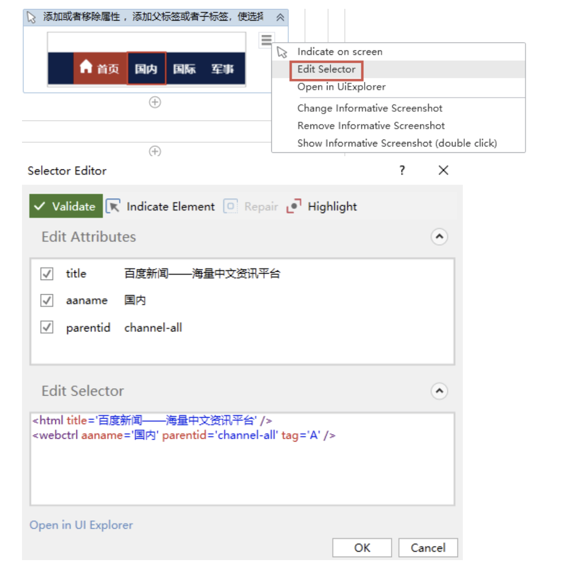This screenshot has width=571, height=564.
Task: Select the Indicate Element icon
Action: (x=113, y=206)
